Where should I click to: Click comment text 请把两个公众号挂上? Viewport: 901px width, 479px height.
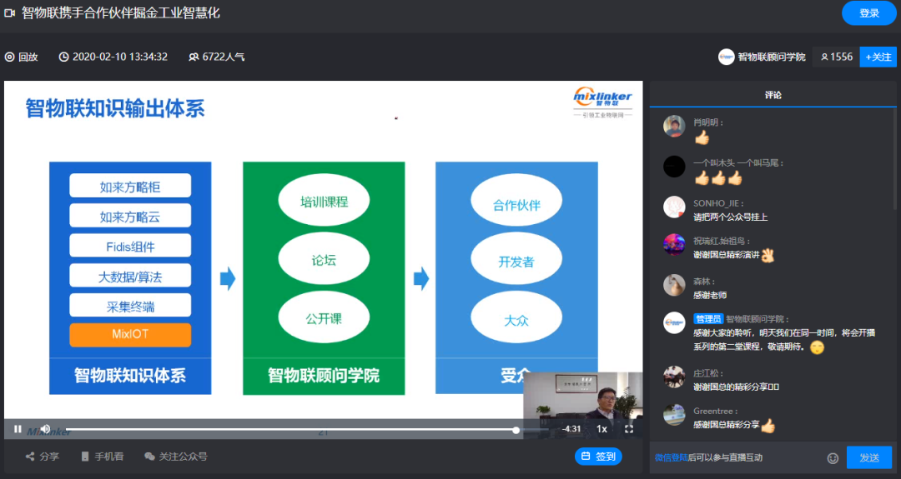[x=730, y=217]
